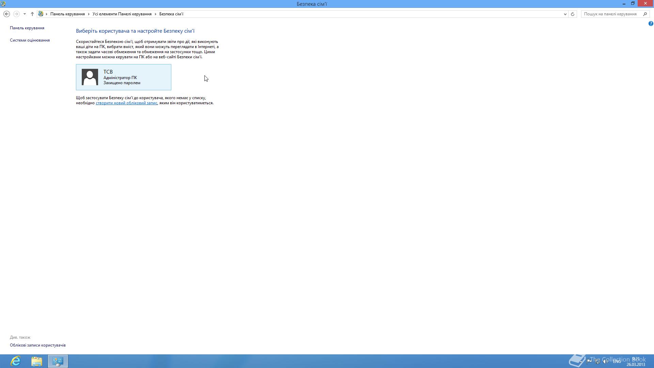Minimize the Безпека сім'ї window
This screenshot has width=654, height=368.
click(x=624, y=4)
